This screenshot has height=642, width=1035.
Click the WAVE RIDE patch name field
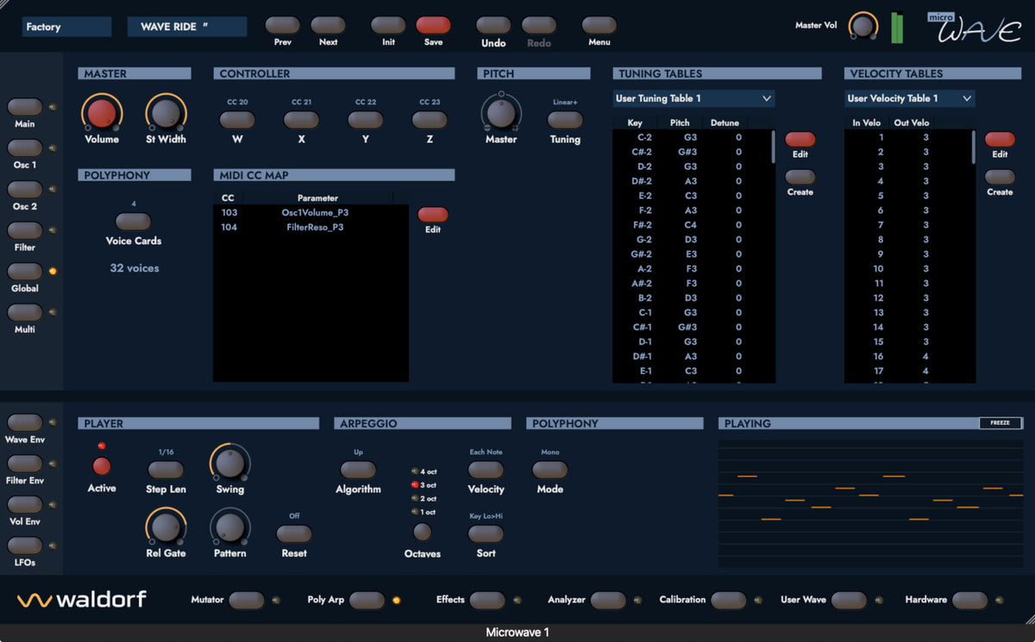point(187,27)
